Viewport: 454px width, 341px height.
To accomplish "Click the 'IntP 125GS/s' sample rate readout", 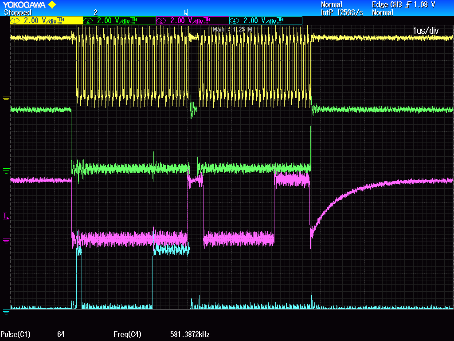I will point(342,12).
